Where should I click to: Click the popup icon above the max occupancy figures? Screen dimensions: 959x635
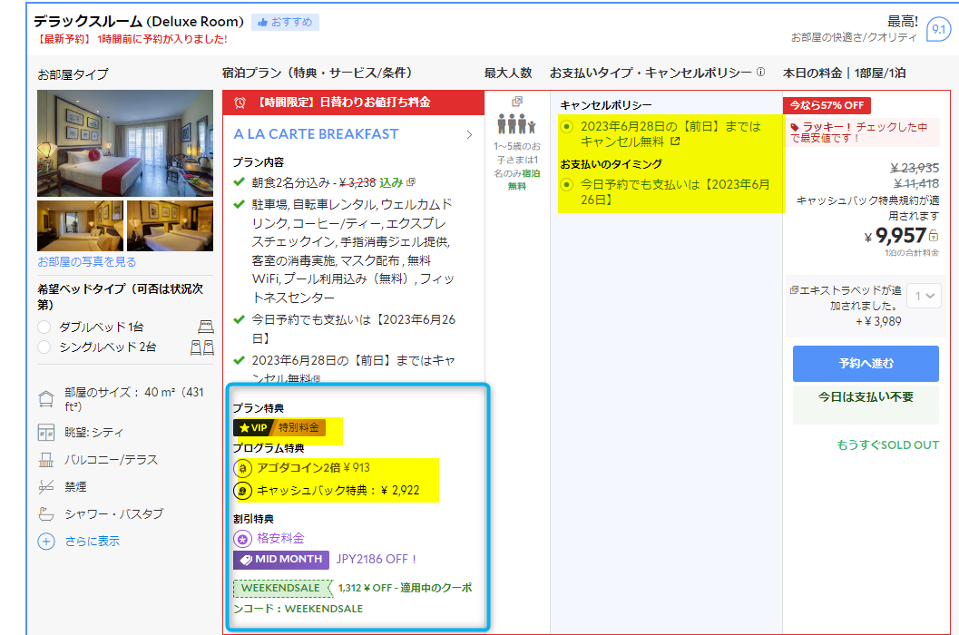(517, 102)
